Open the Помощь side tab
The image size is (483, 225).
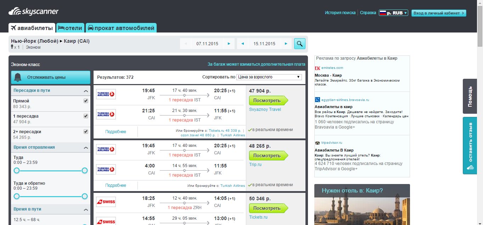(x=470, y=96)
